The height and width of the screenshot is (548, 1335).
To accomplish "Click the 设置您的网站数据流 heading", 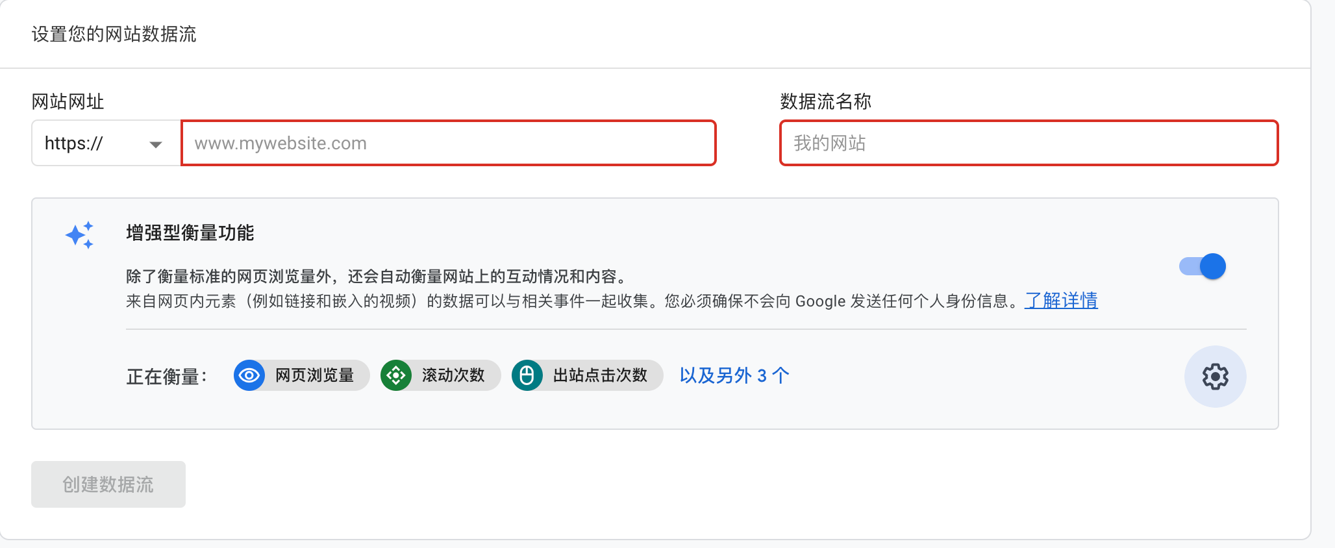I will tap(114, 34).
